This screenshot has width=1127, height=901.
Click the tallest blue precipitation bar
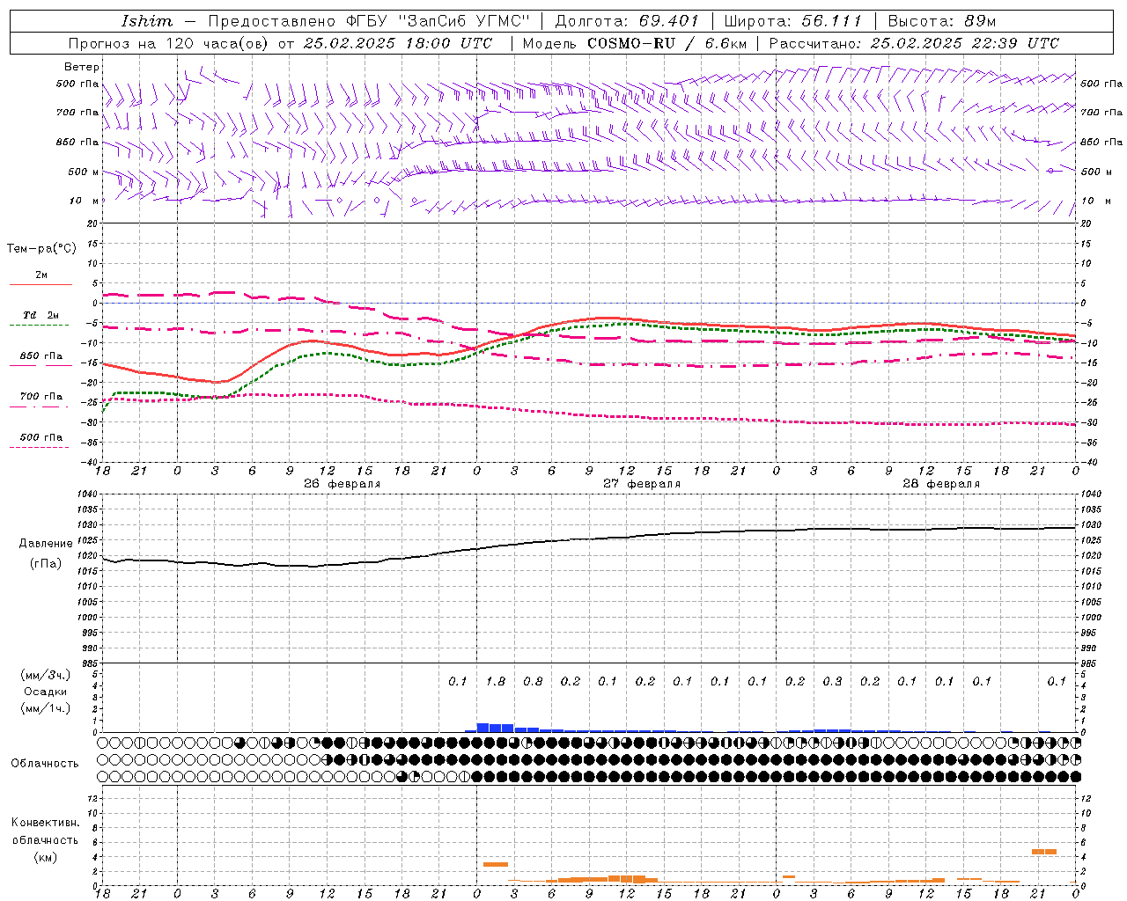[482, 728]
